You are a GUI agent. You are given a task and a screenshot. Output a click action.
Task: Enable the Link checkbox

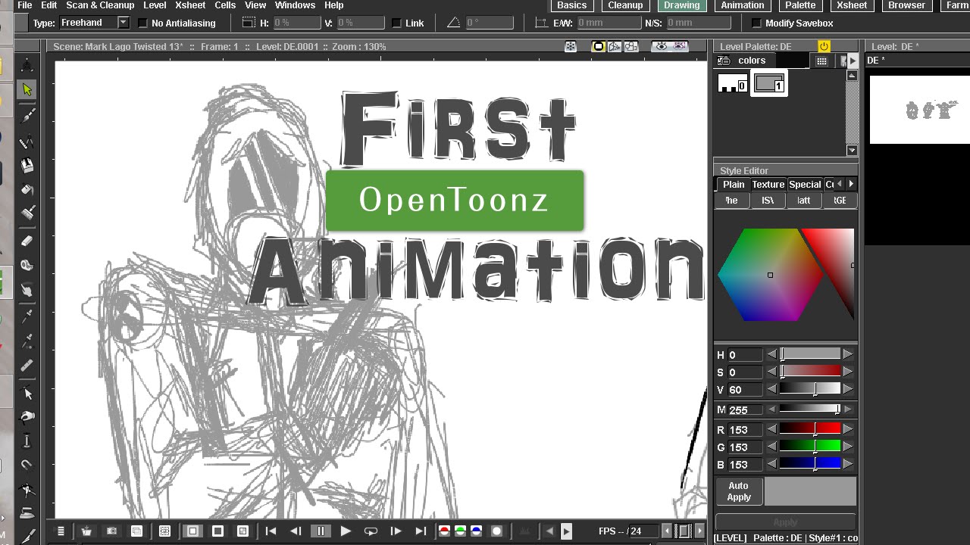[x=396, y=23]
